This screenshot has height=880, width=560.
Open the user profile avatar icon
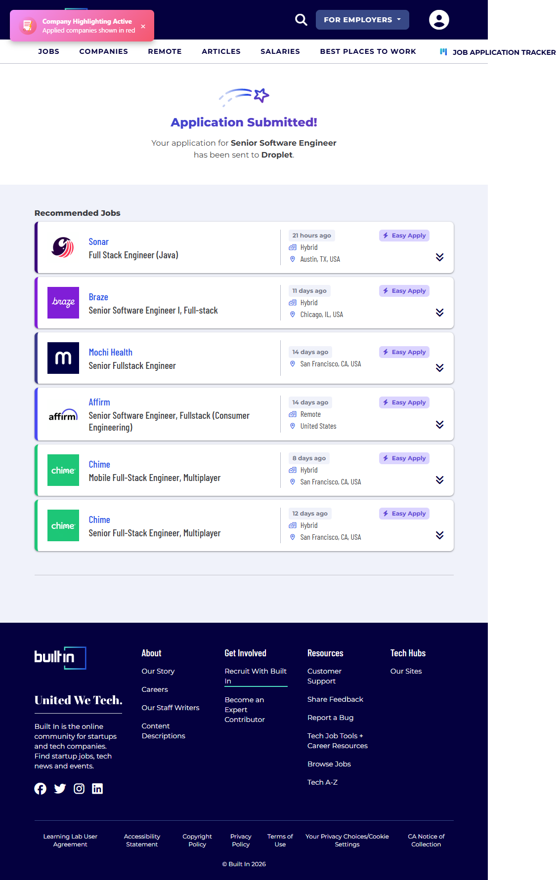[x=438, y=20]
